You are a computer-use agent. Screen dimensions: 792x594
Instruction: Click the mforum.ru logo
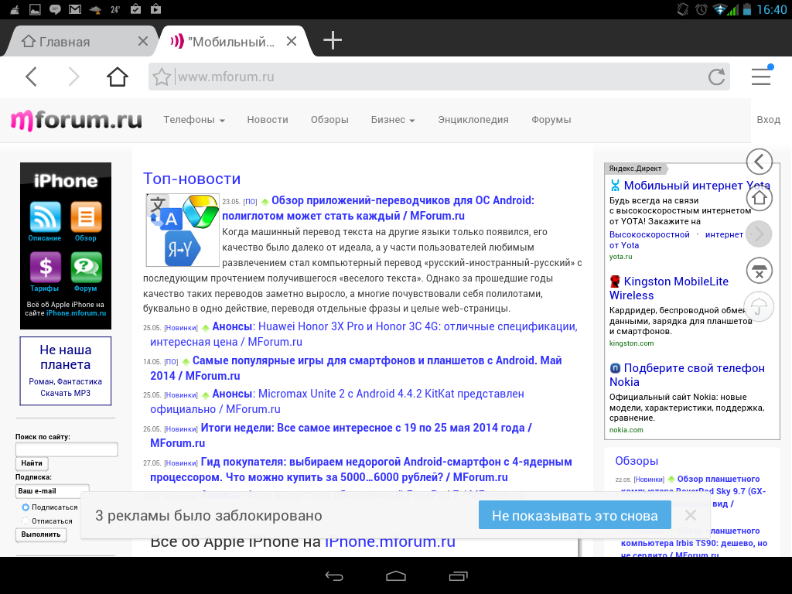pos(77,121)
